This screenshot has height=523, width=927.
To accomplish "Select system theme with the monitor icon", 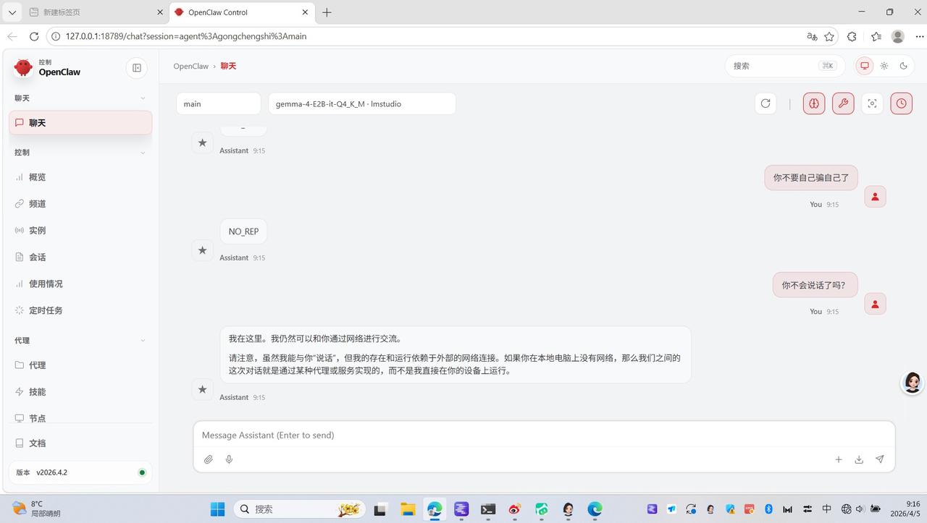I will pos(863,66).
